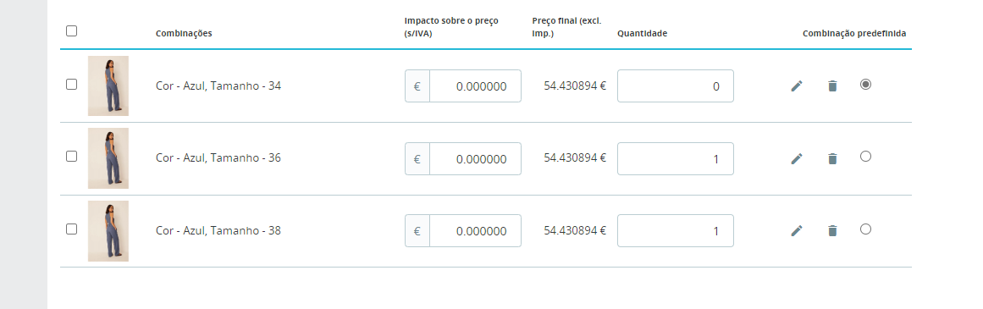Tick the select-all checkbox in table header

click(71, 30)
